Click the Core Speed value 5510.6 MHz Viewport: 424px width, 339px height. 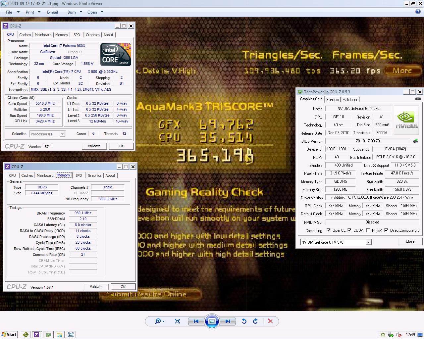coord(45,104)
